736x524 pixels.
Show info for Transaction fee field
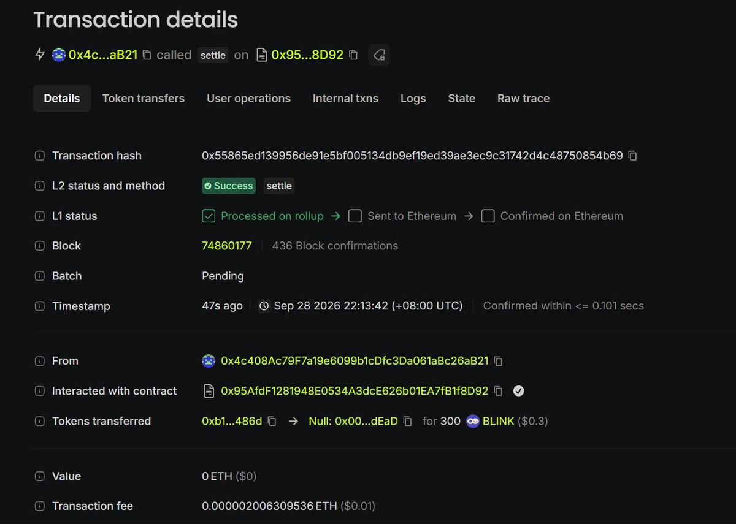(x=40, y=506)
